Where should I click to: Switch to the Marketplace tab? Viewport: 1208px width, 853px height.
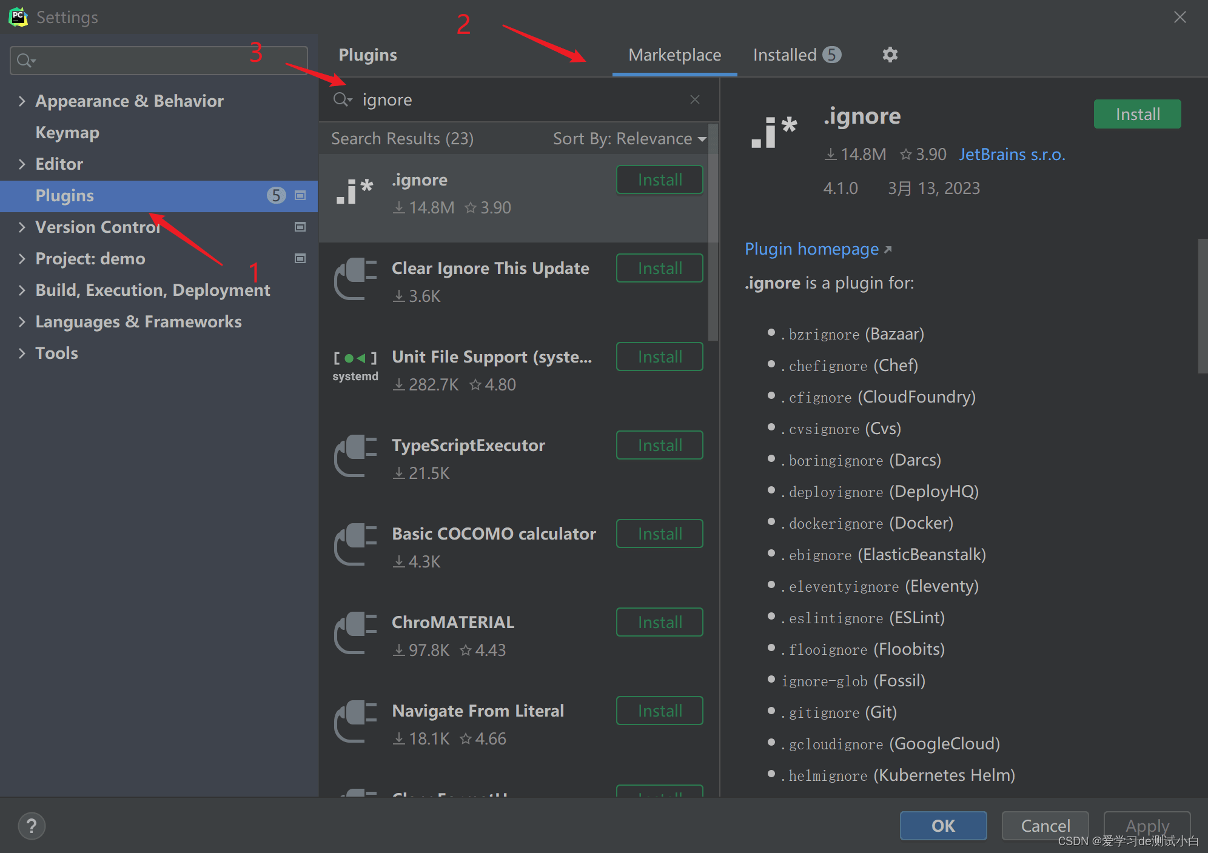674,55
